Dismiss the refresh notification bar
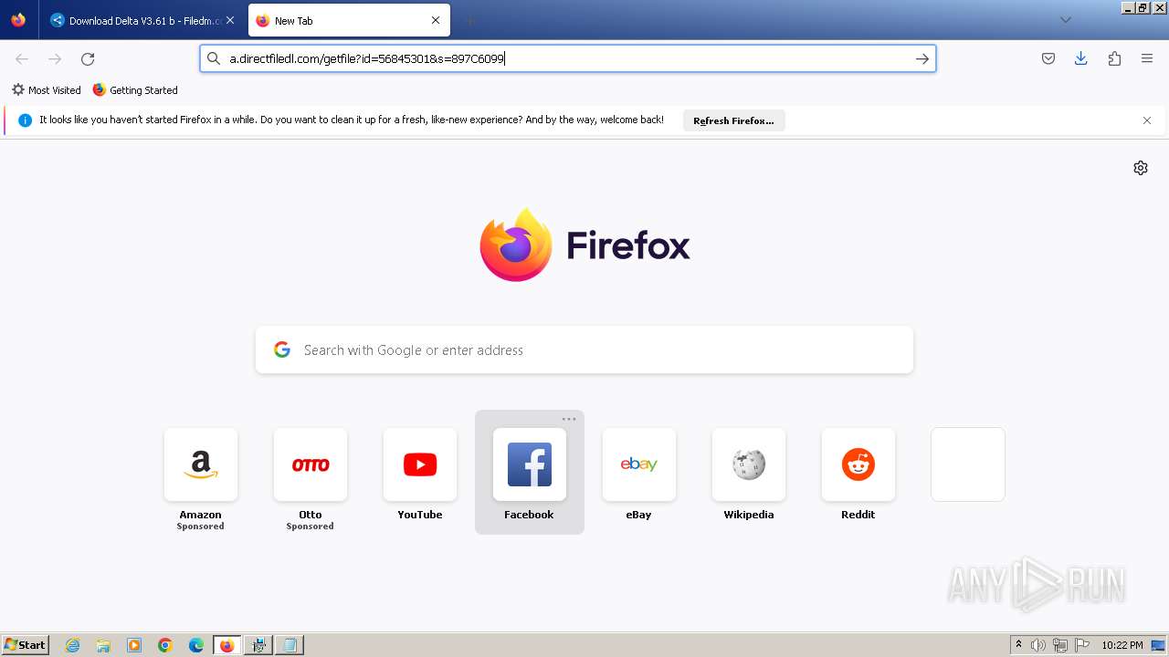This screenshot has height=657, width=1169. pos(1147,120)
